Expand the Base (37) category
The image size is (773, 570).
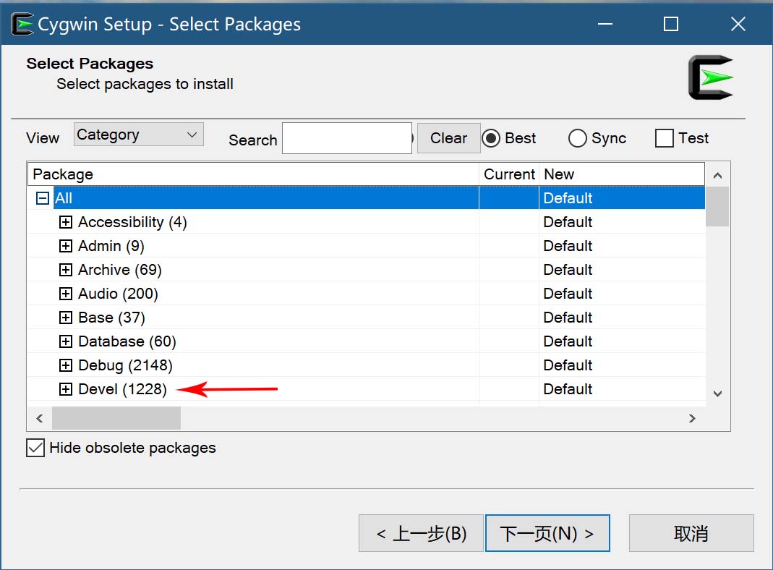coord(66,318)
